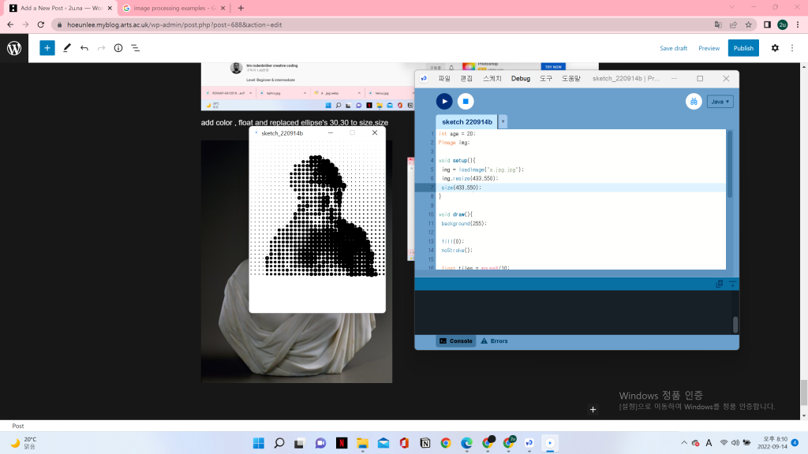The image size is (808, 454).
Task: Open Windows taskbar Search
Action: point(279,443)
